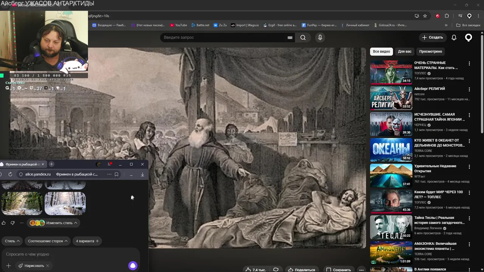
Task: Expand the 'Соотношение сторон' dropdown
Action: 48,241
